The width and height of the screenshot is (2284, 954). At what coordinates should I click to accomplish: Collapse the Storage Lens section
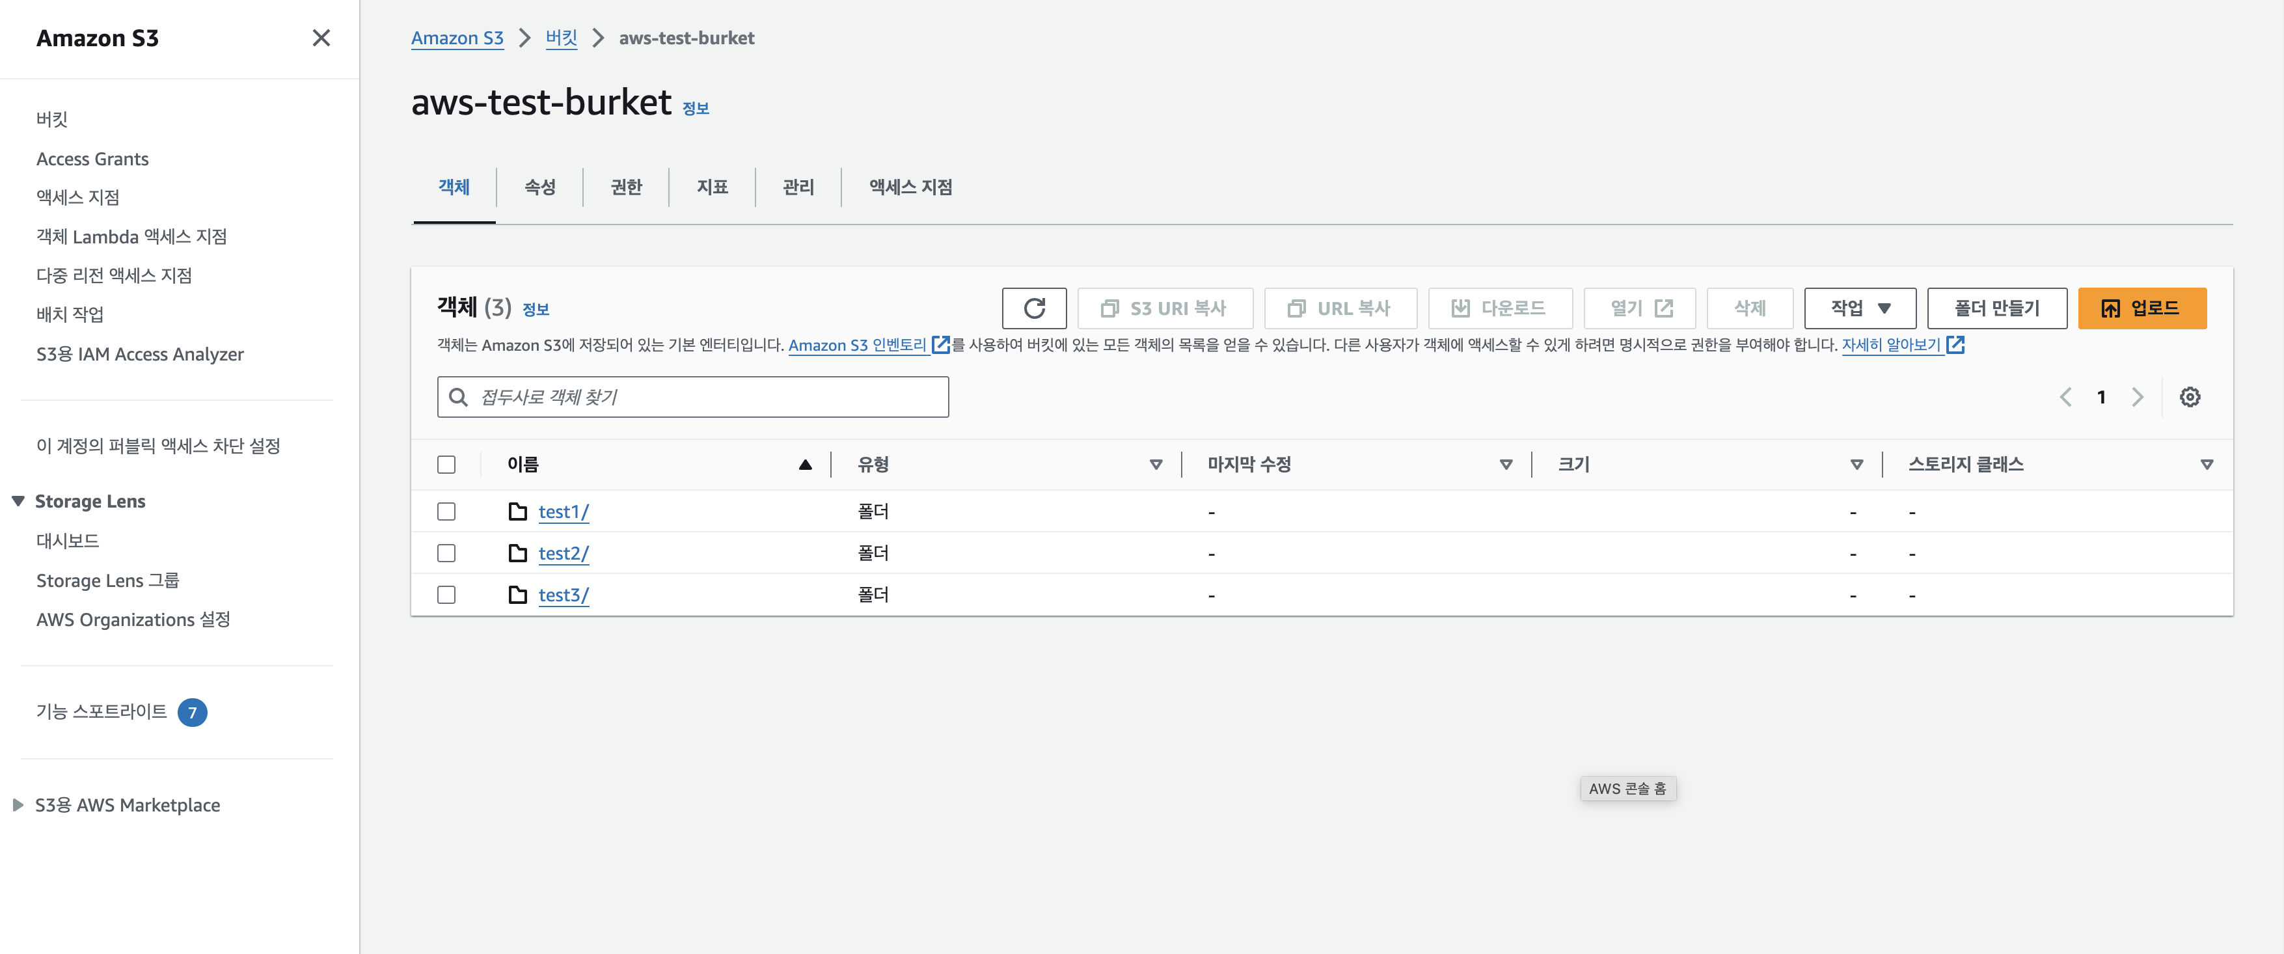[x=18, y=501]
